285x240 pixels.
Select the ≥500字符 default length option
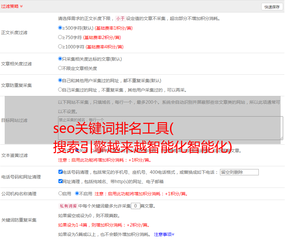point(60,28)
